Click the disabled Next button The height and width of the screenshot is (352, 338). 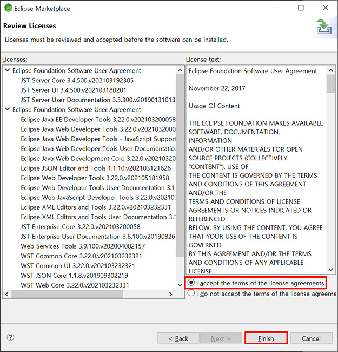coord(221,338)
